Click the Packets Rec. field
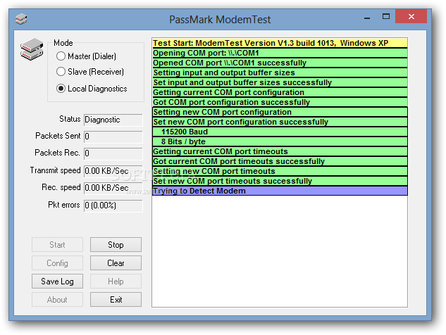 [113, 153]
